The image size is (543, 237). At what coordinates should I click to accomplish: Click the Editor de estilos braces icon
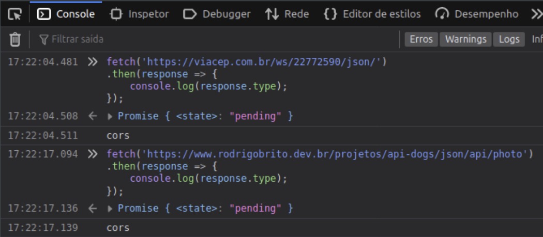(330, 14)
